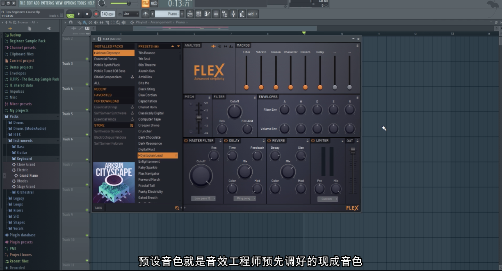Toggle the Limiter power button
502x271 pixels.
(313, 141)
